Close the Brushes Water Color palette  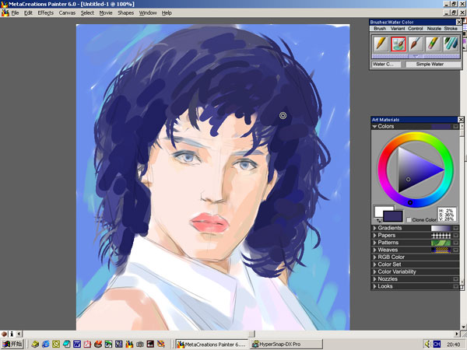(x=459, y=22)
